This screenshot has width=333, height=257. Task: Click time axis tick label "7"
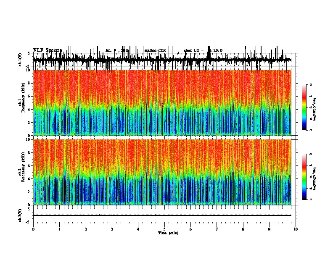217,229
